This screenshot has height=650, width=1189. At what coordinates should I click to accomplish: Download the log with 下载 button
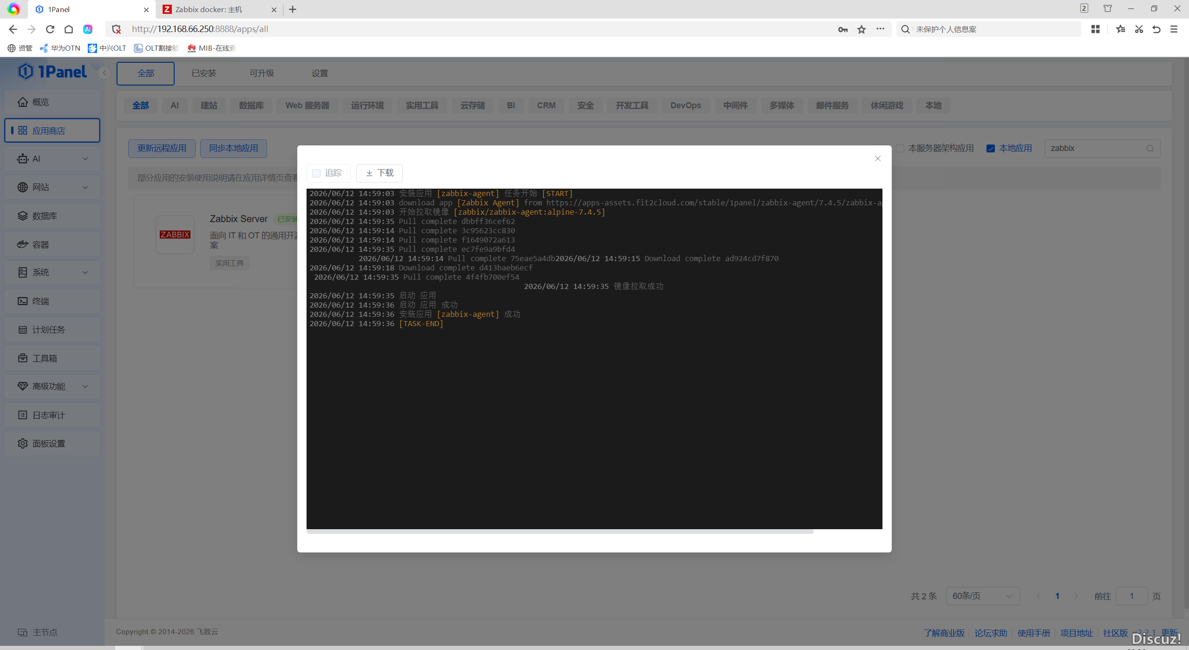379,173
